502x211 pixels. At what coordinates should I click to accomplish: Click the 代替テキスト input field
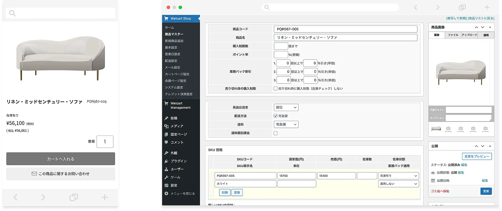[x=469, y=110]
